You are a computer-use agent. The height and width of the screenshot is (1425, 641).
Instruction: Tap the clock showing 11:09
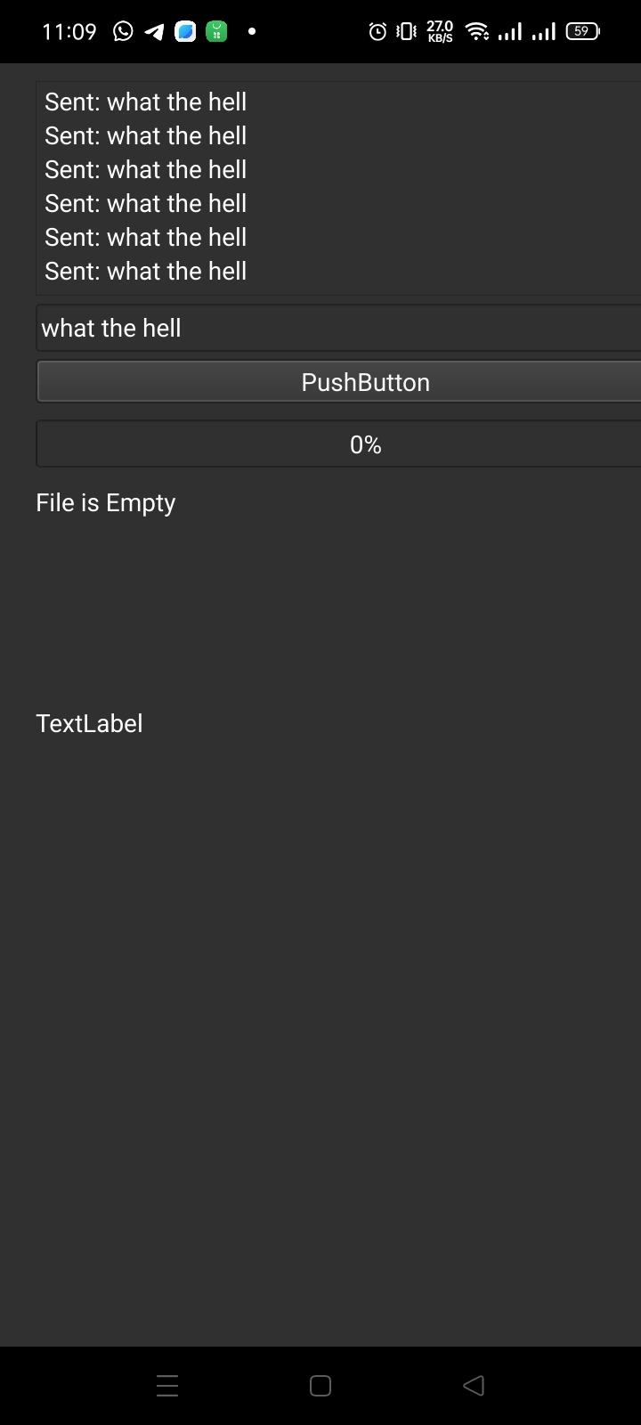coord(69,32)
